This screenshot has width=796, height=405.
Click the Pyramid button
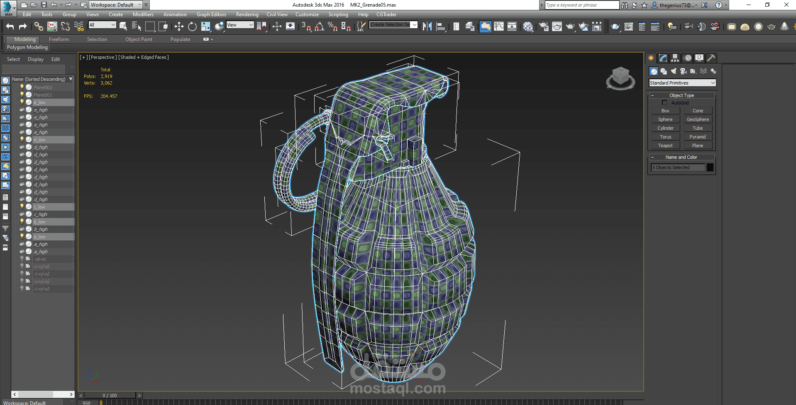pos(698,137)
